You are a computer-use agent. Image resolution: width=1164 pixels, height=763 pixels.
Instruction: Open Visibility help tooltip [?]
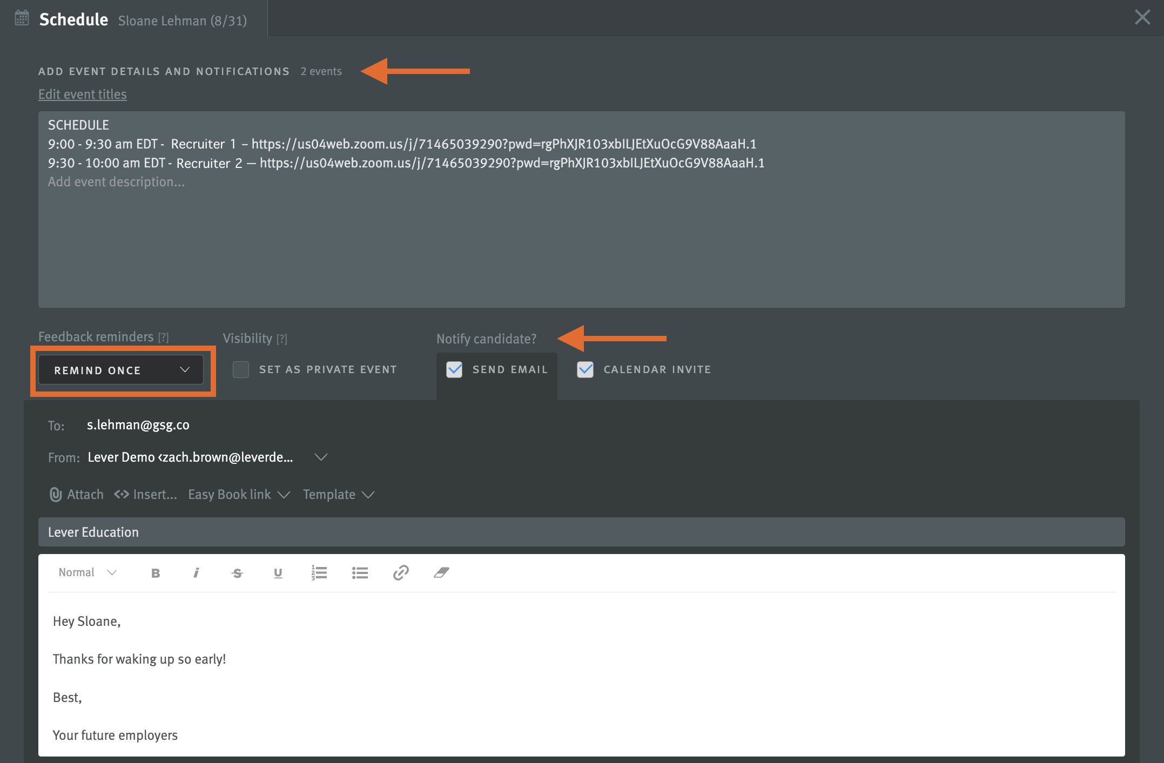tap(282, 339)
